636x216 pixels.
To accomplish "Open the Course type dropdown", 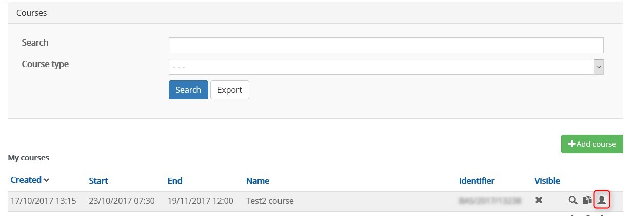I will (386, 67).
